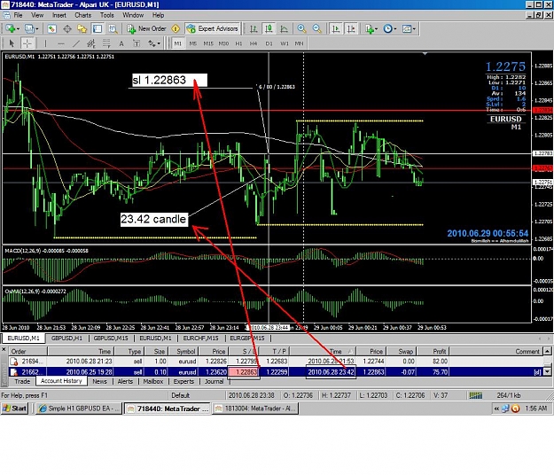
Task: Switch to 1813004 MetaTrader taskbar window
Action: 255,409
